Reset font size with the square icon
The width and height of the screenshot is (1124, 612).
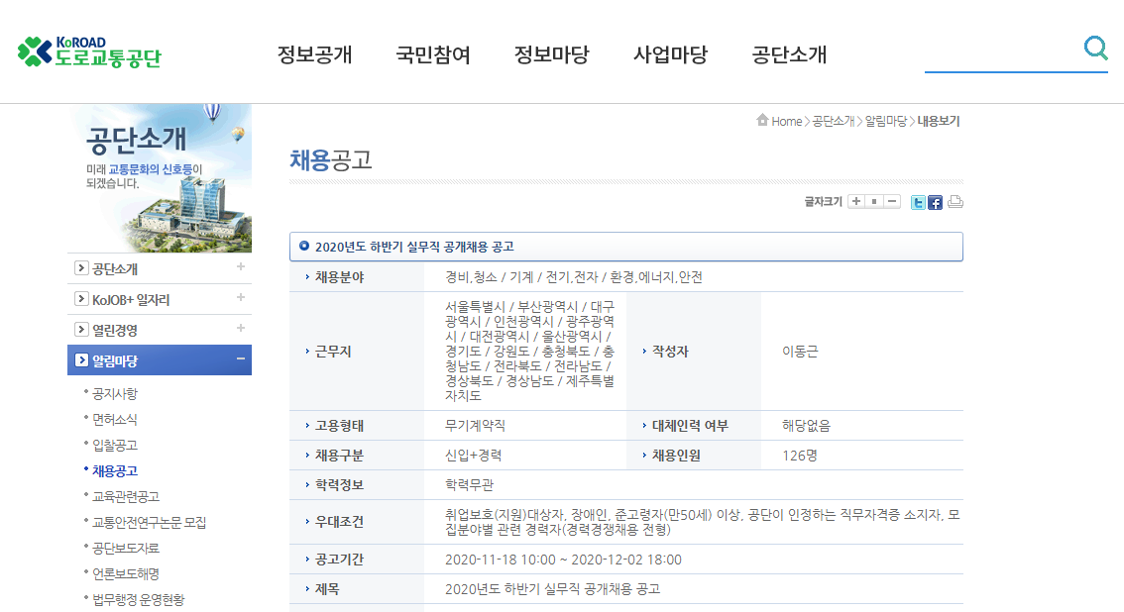pos(872,201)
